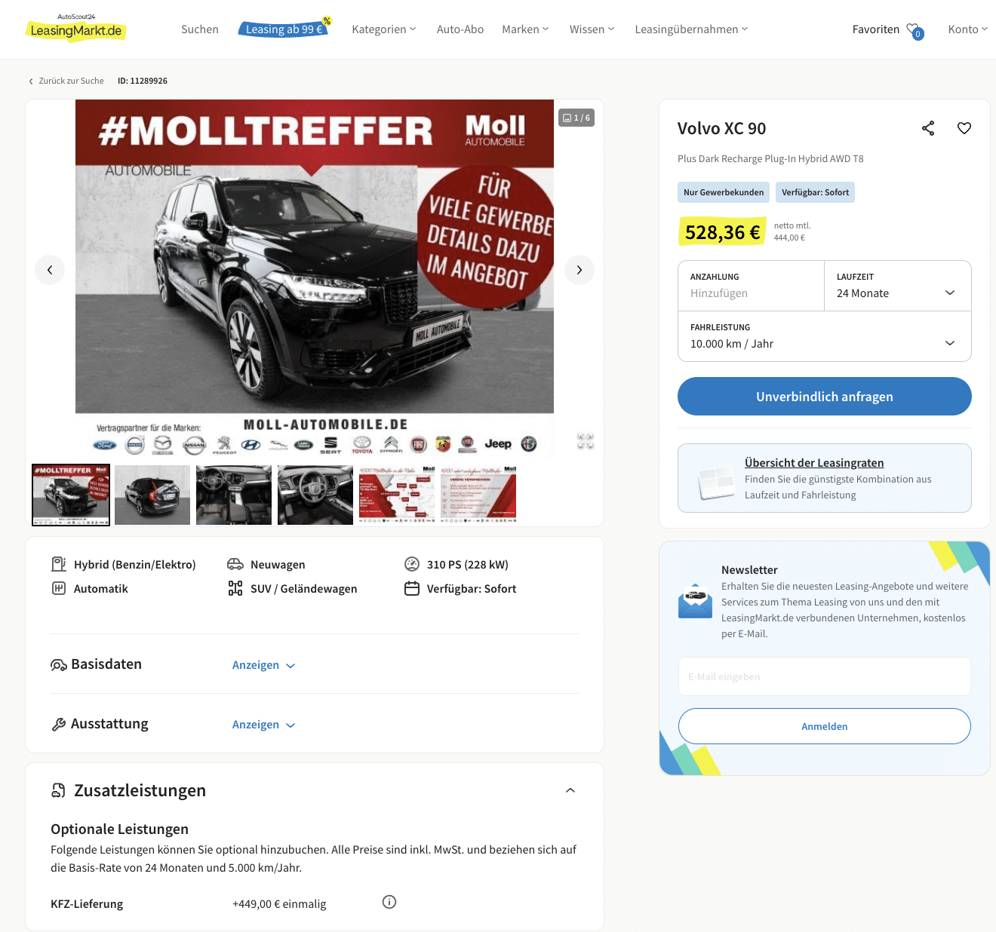Select map locations thumbnail

pyautogui.click(x=397, y=495)
